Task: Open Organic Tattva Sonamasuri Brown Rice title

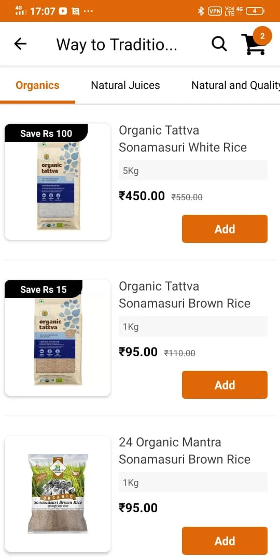Action: pyautogui.click(x=185, y=295)
